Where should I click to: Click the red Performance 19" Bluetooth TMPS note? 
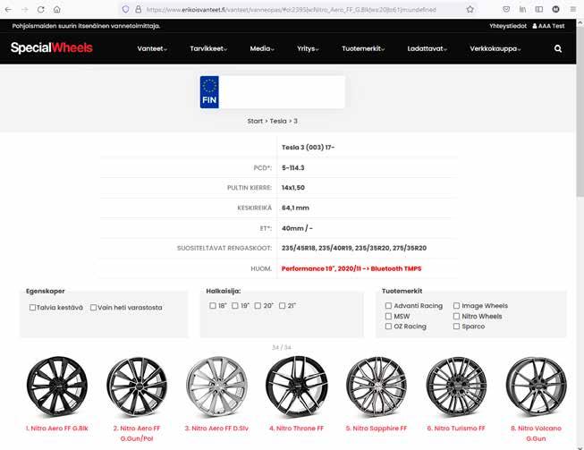tap(351, 268)
